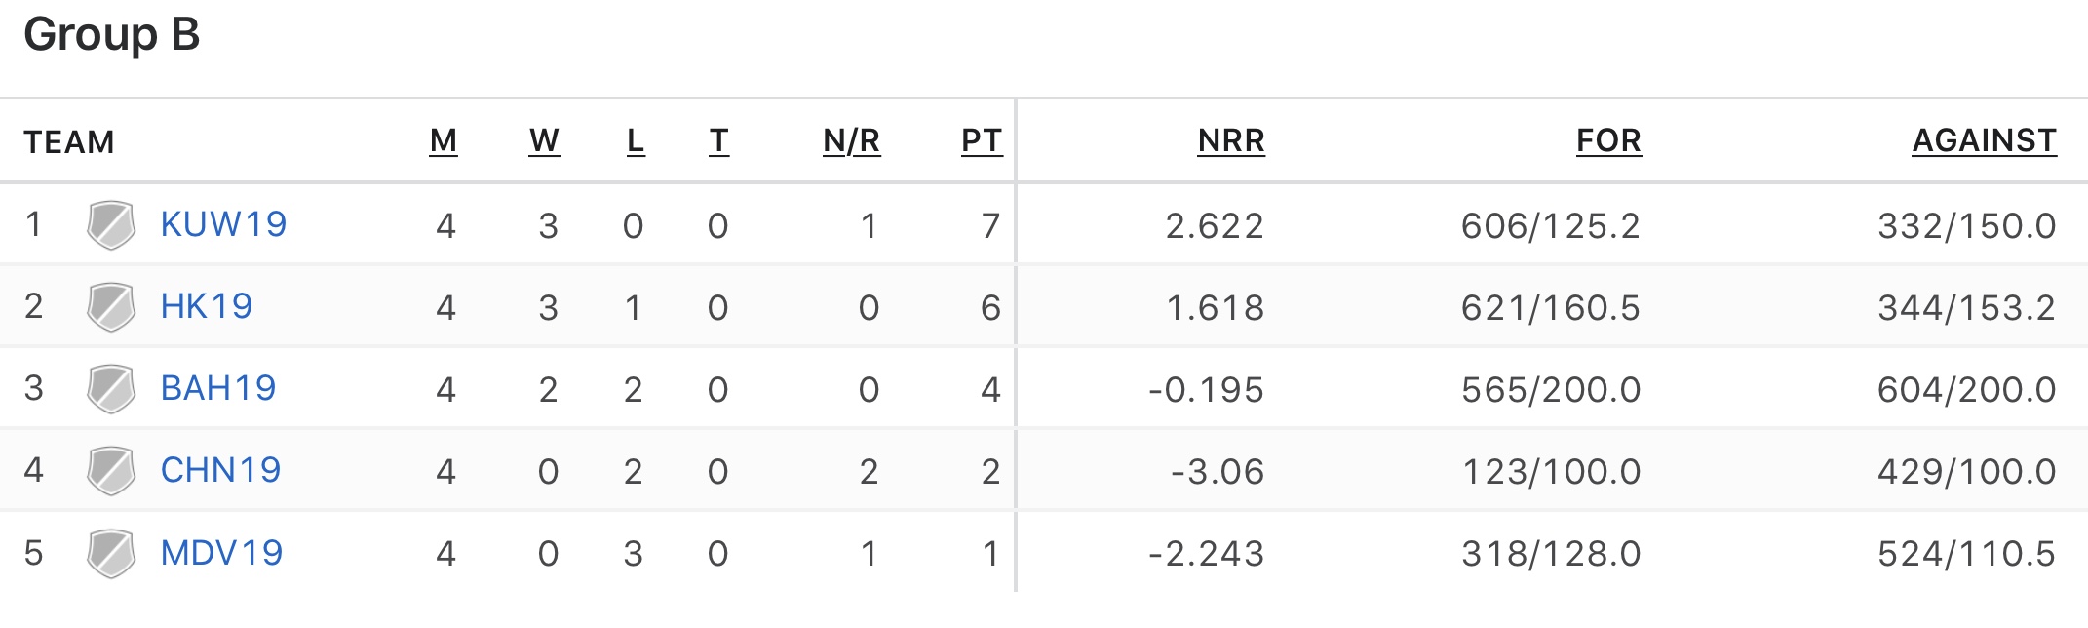Image resolution: width=2088 pixels, height=628 pixels.
Task: Open the BAH19 team link
Action: click(218, 388)
